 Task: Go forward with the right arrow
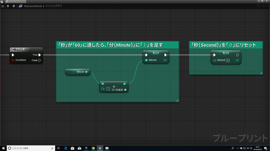click(x=14, y=6)
